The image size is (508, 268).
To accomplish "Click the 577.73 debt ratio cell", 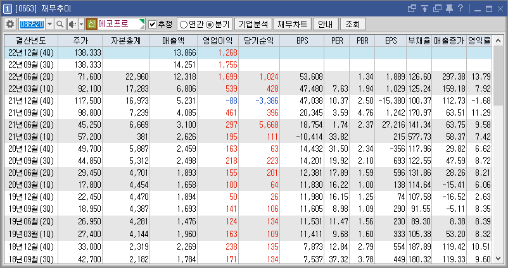I will (x=419, y=137).
